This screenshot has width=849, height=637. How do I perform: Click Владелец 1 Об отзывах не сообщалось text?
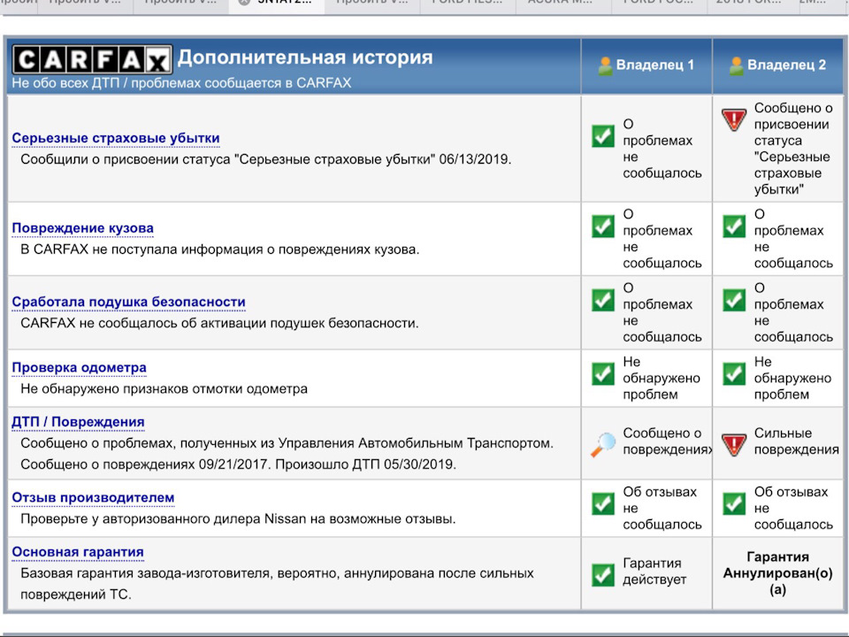click(662, 508)
